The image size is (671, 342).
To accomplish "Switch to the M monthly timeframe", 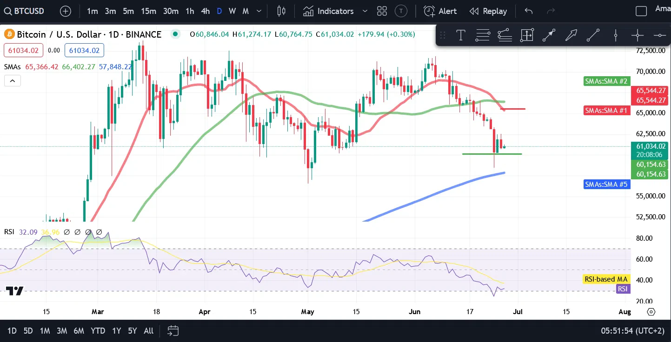I will click(246, 11).
